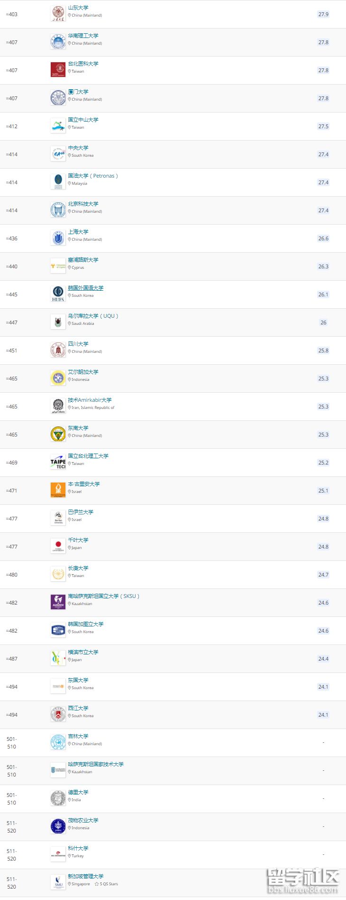346x900 pixels.
Task: Click the 5 QS Stars rating badge
Action: 107,884
